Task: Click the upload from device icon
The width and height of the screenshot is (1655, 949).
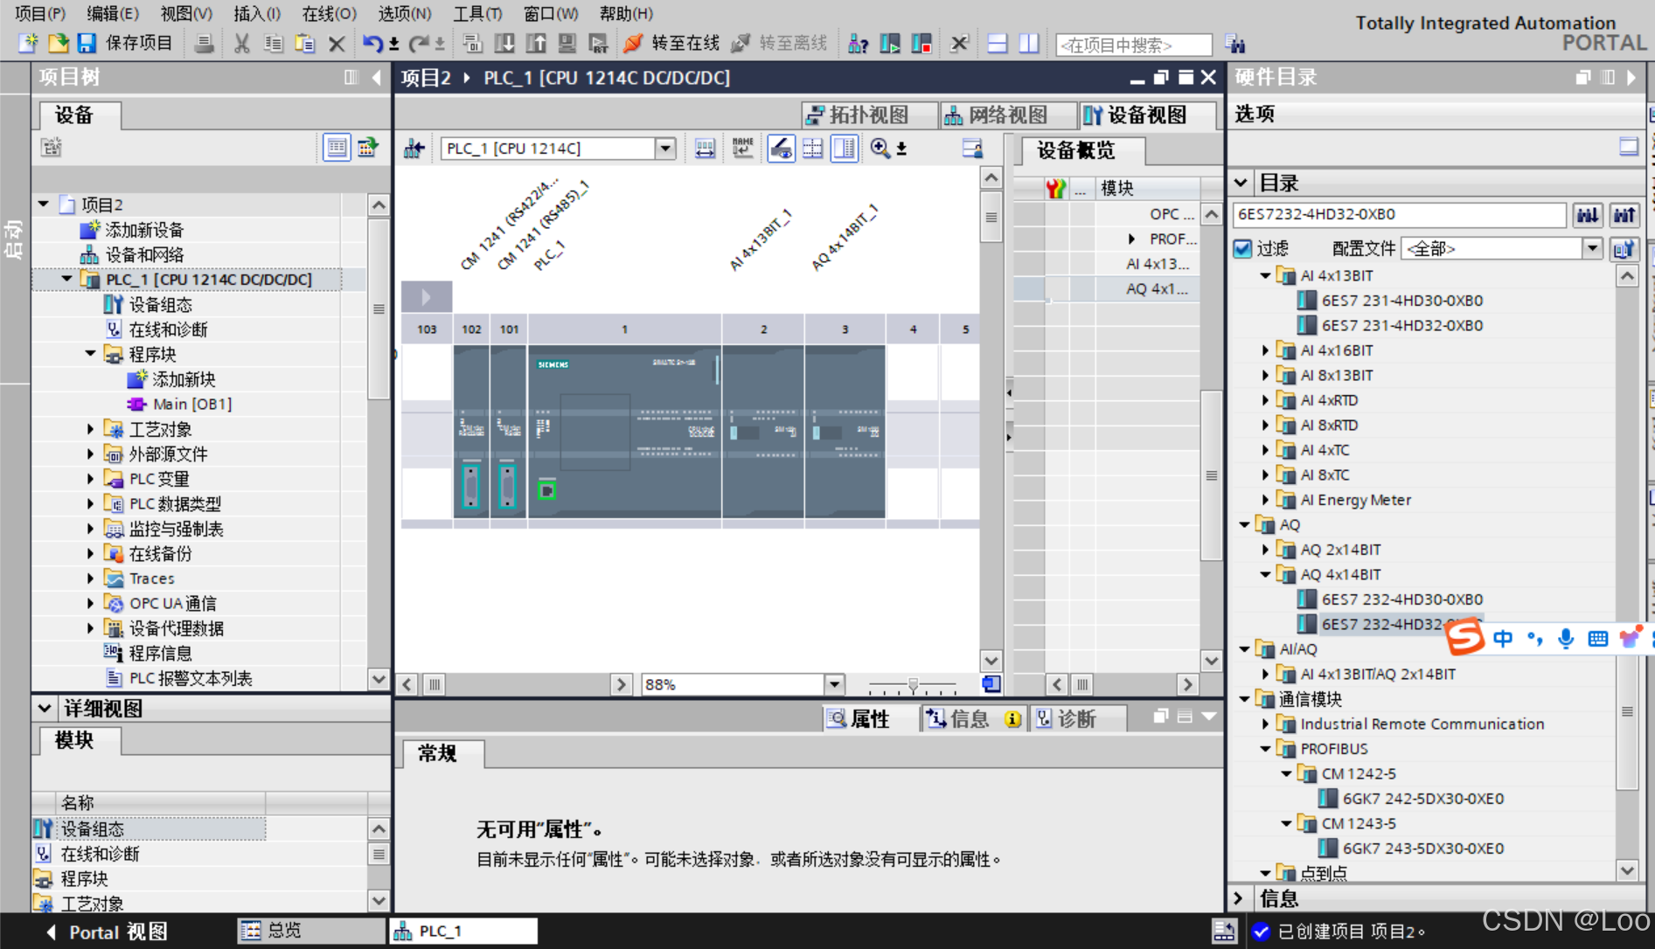Action: click(536, 43)
